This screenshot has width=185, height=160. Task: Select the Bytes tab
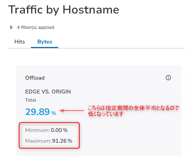coord(45,42)
